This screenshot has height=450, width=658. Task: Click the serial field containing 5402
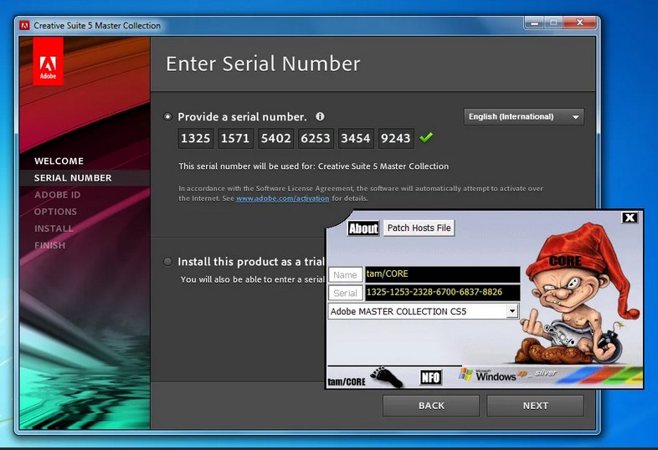tap(275, 138)
